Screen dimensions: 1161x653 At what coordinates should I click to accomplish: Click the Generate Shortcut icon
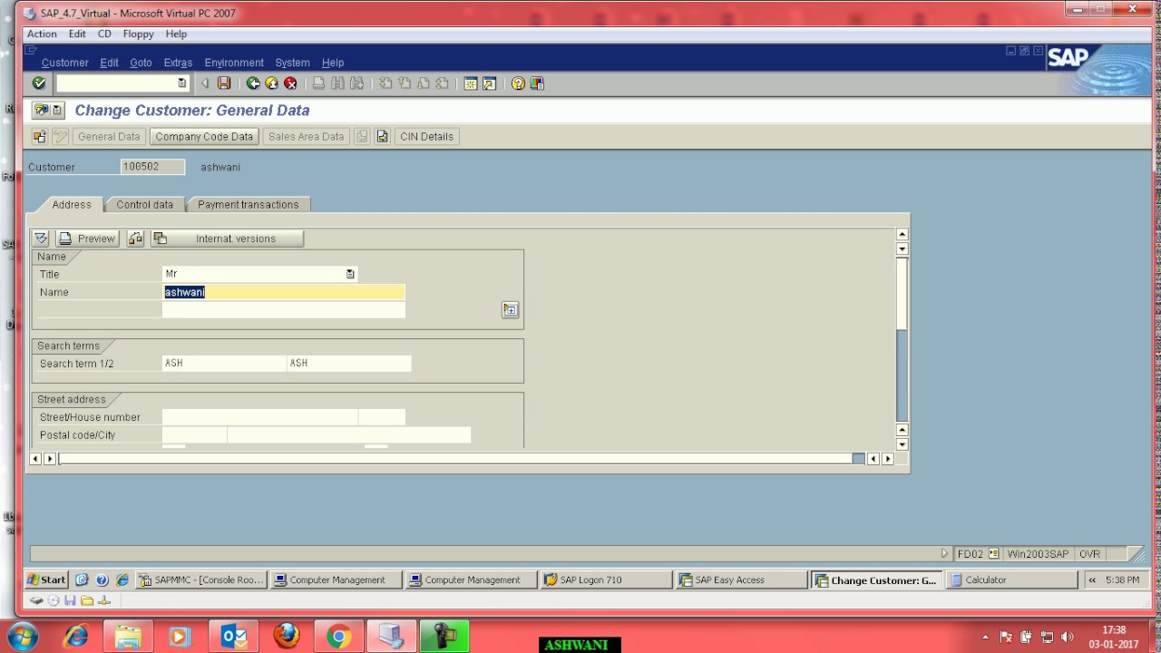(490, 83)
